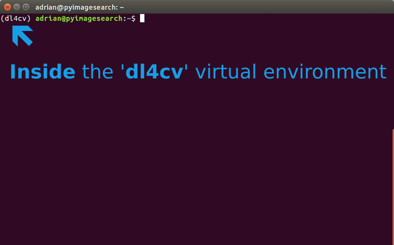
Task: Click the green adrian@pyimagesearch prompt text
Action: click(x=79, y=18)
